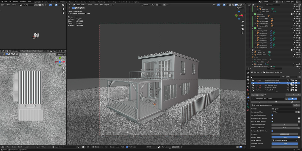Click the Density Mask slider
The height and width of the screenshot is (151, 302).
pyautogui.click(x=285, y=137)
